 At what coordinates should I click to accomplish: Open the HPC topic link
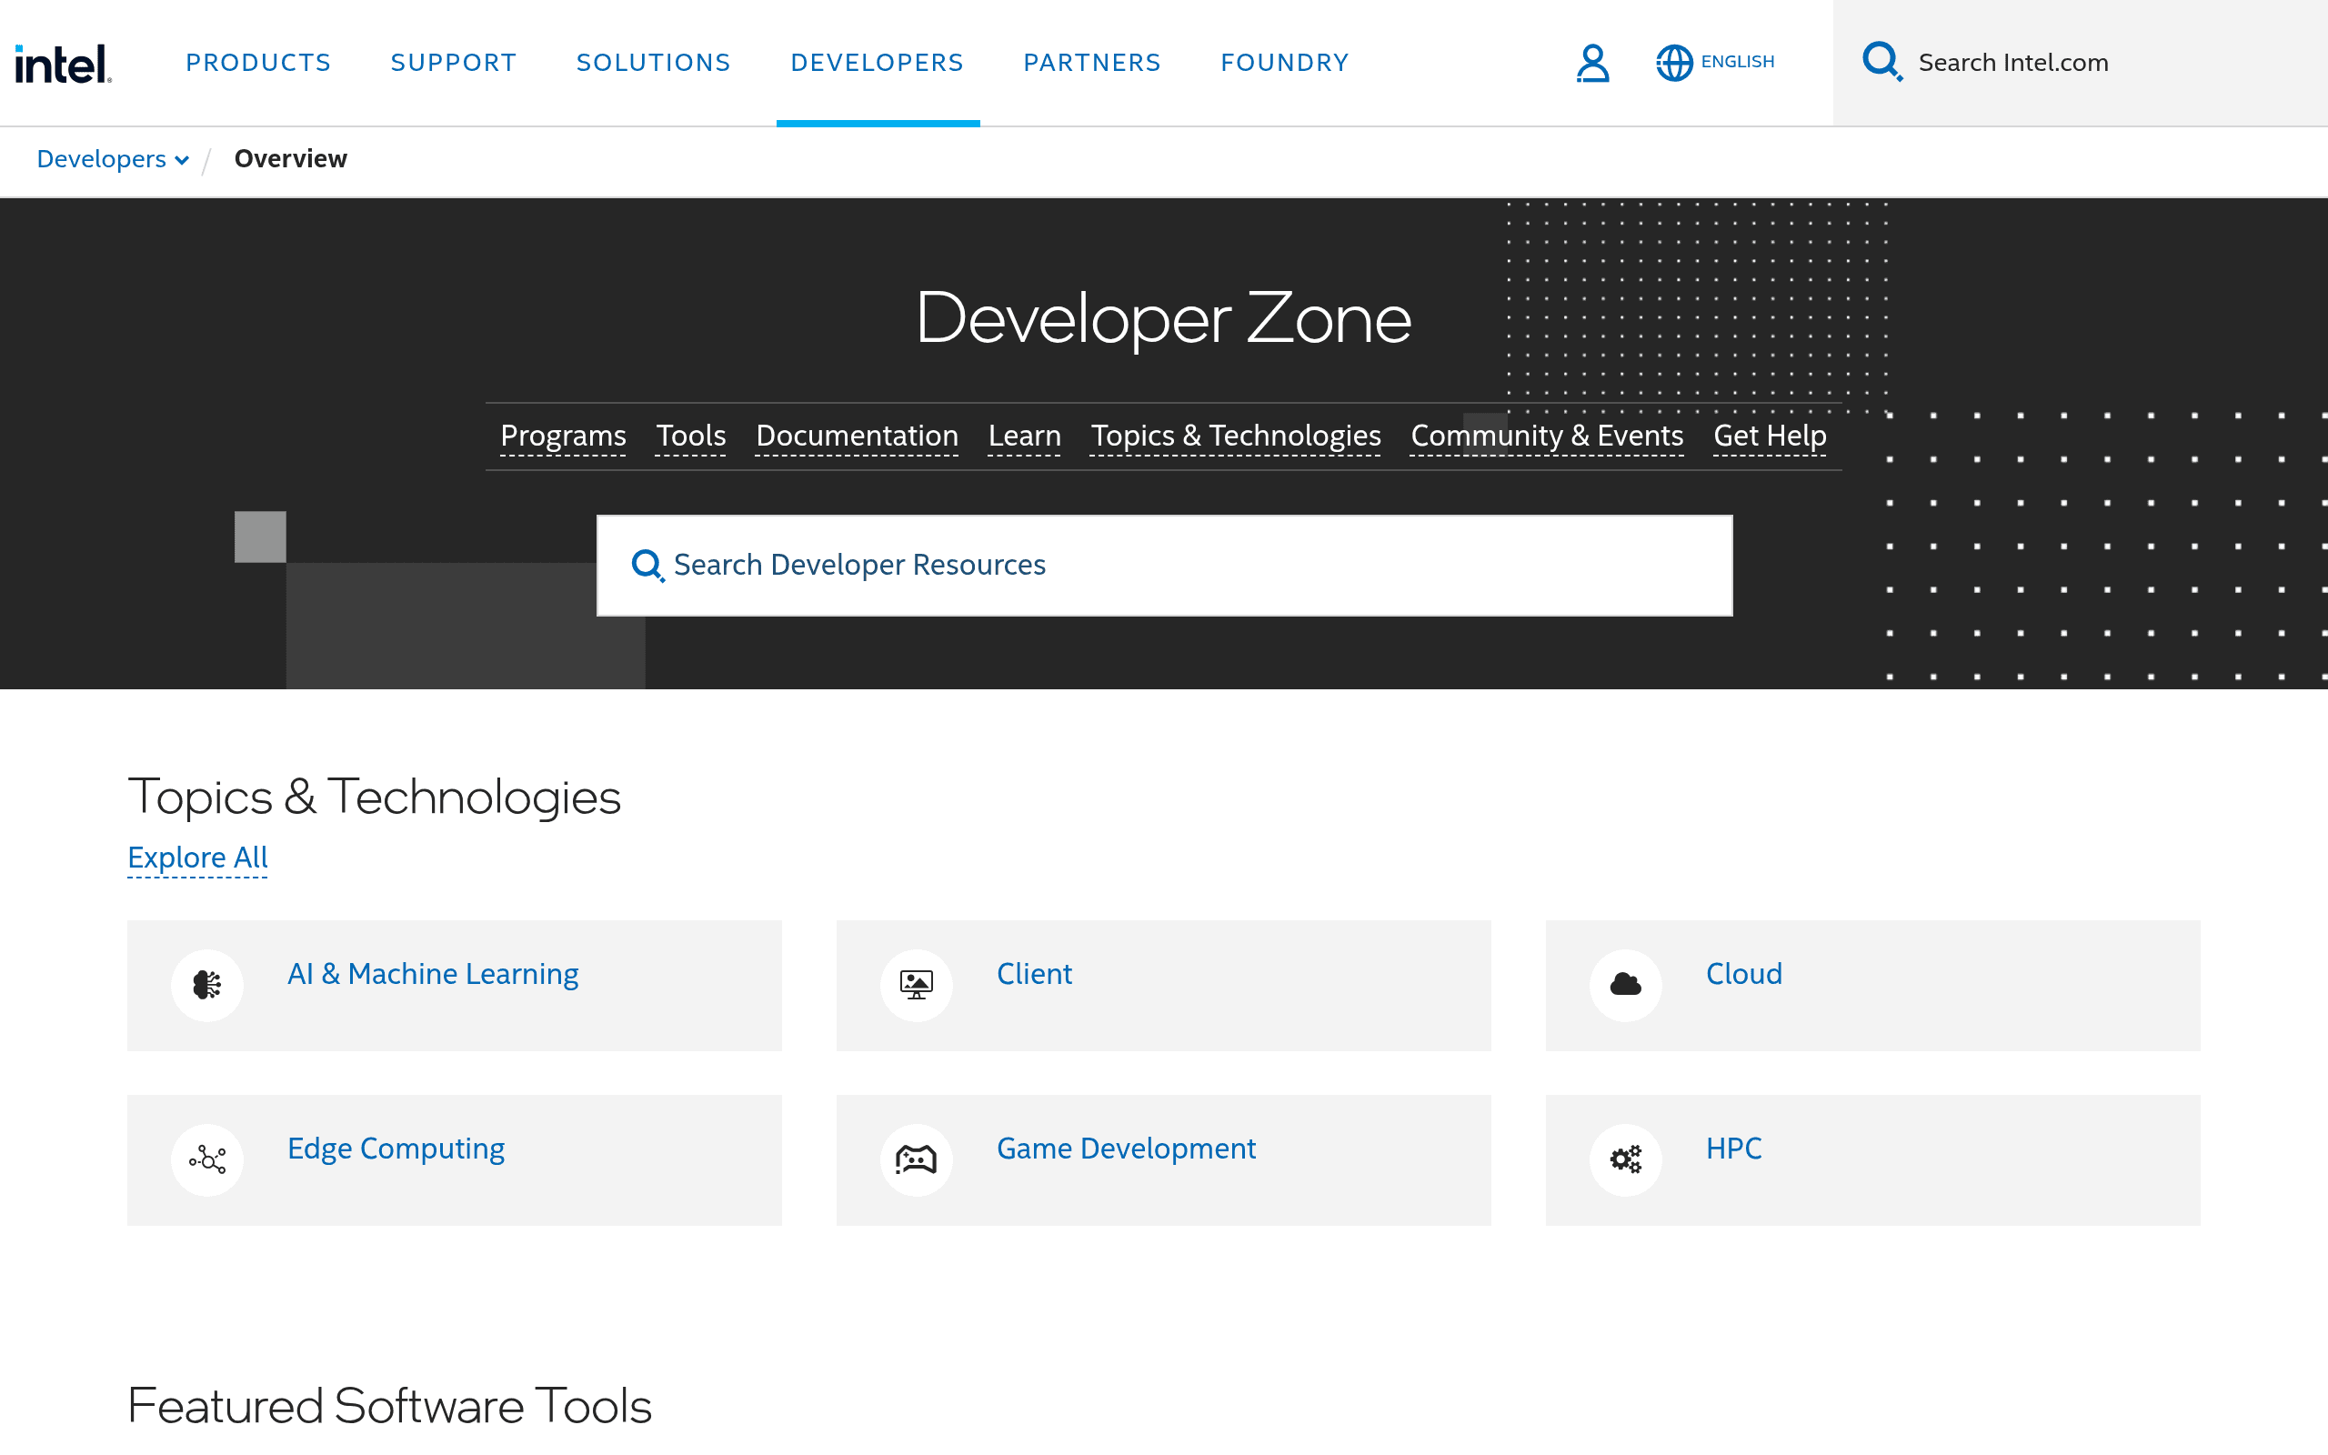(x=1733, y=1149)
